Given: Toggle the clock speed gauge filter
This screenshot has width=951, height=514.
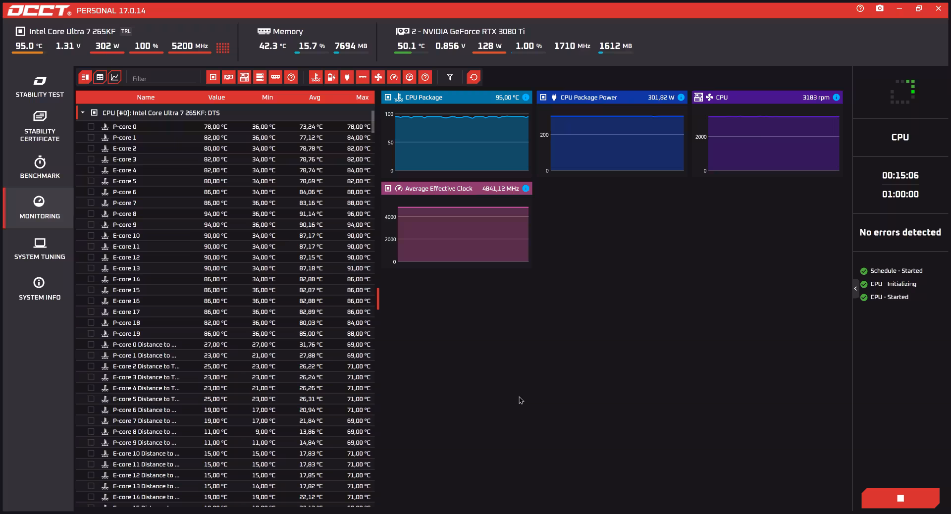Looking at the screenshot, I should pos(394,77).
